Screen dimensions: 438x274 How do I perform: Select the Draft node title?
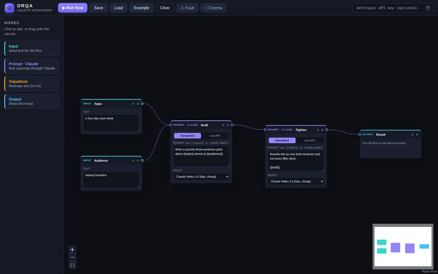point(205,125)
